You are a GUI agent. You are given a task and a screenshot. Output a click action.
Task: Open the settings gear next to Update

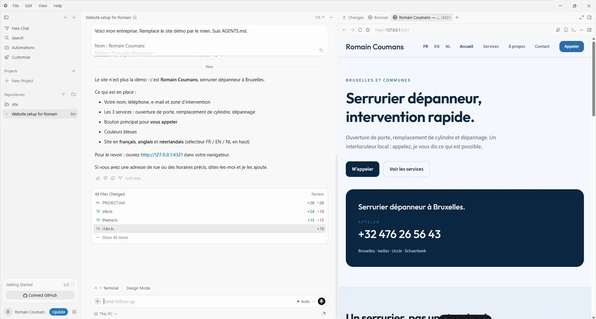coord(74,312)
